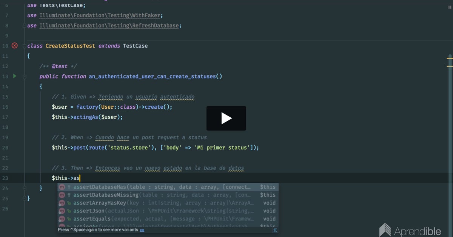
Task: Click the method icon of assertDatabaseMissing suggestion
Action: click(62, 195)
